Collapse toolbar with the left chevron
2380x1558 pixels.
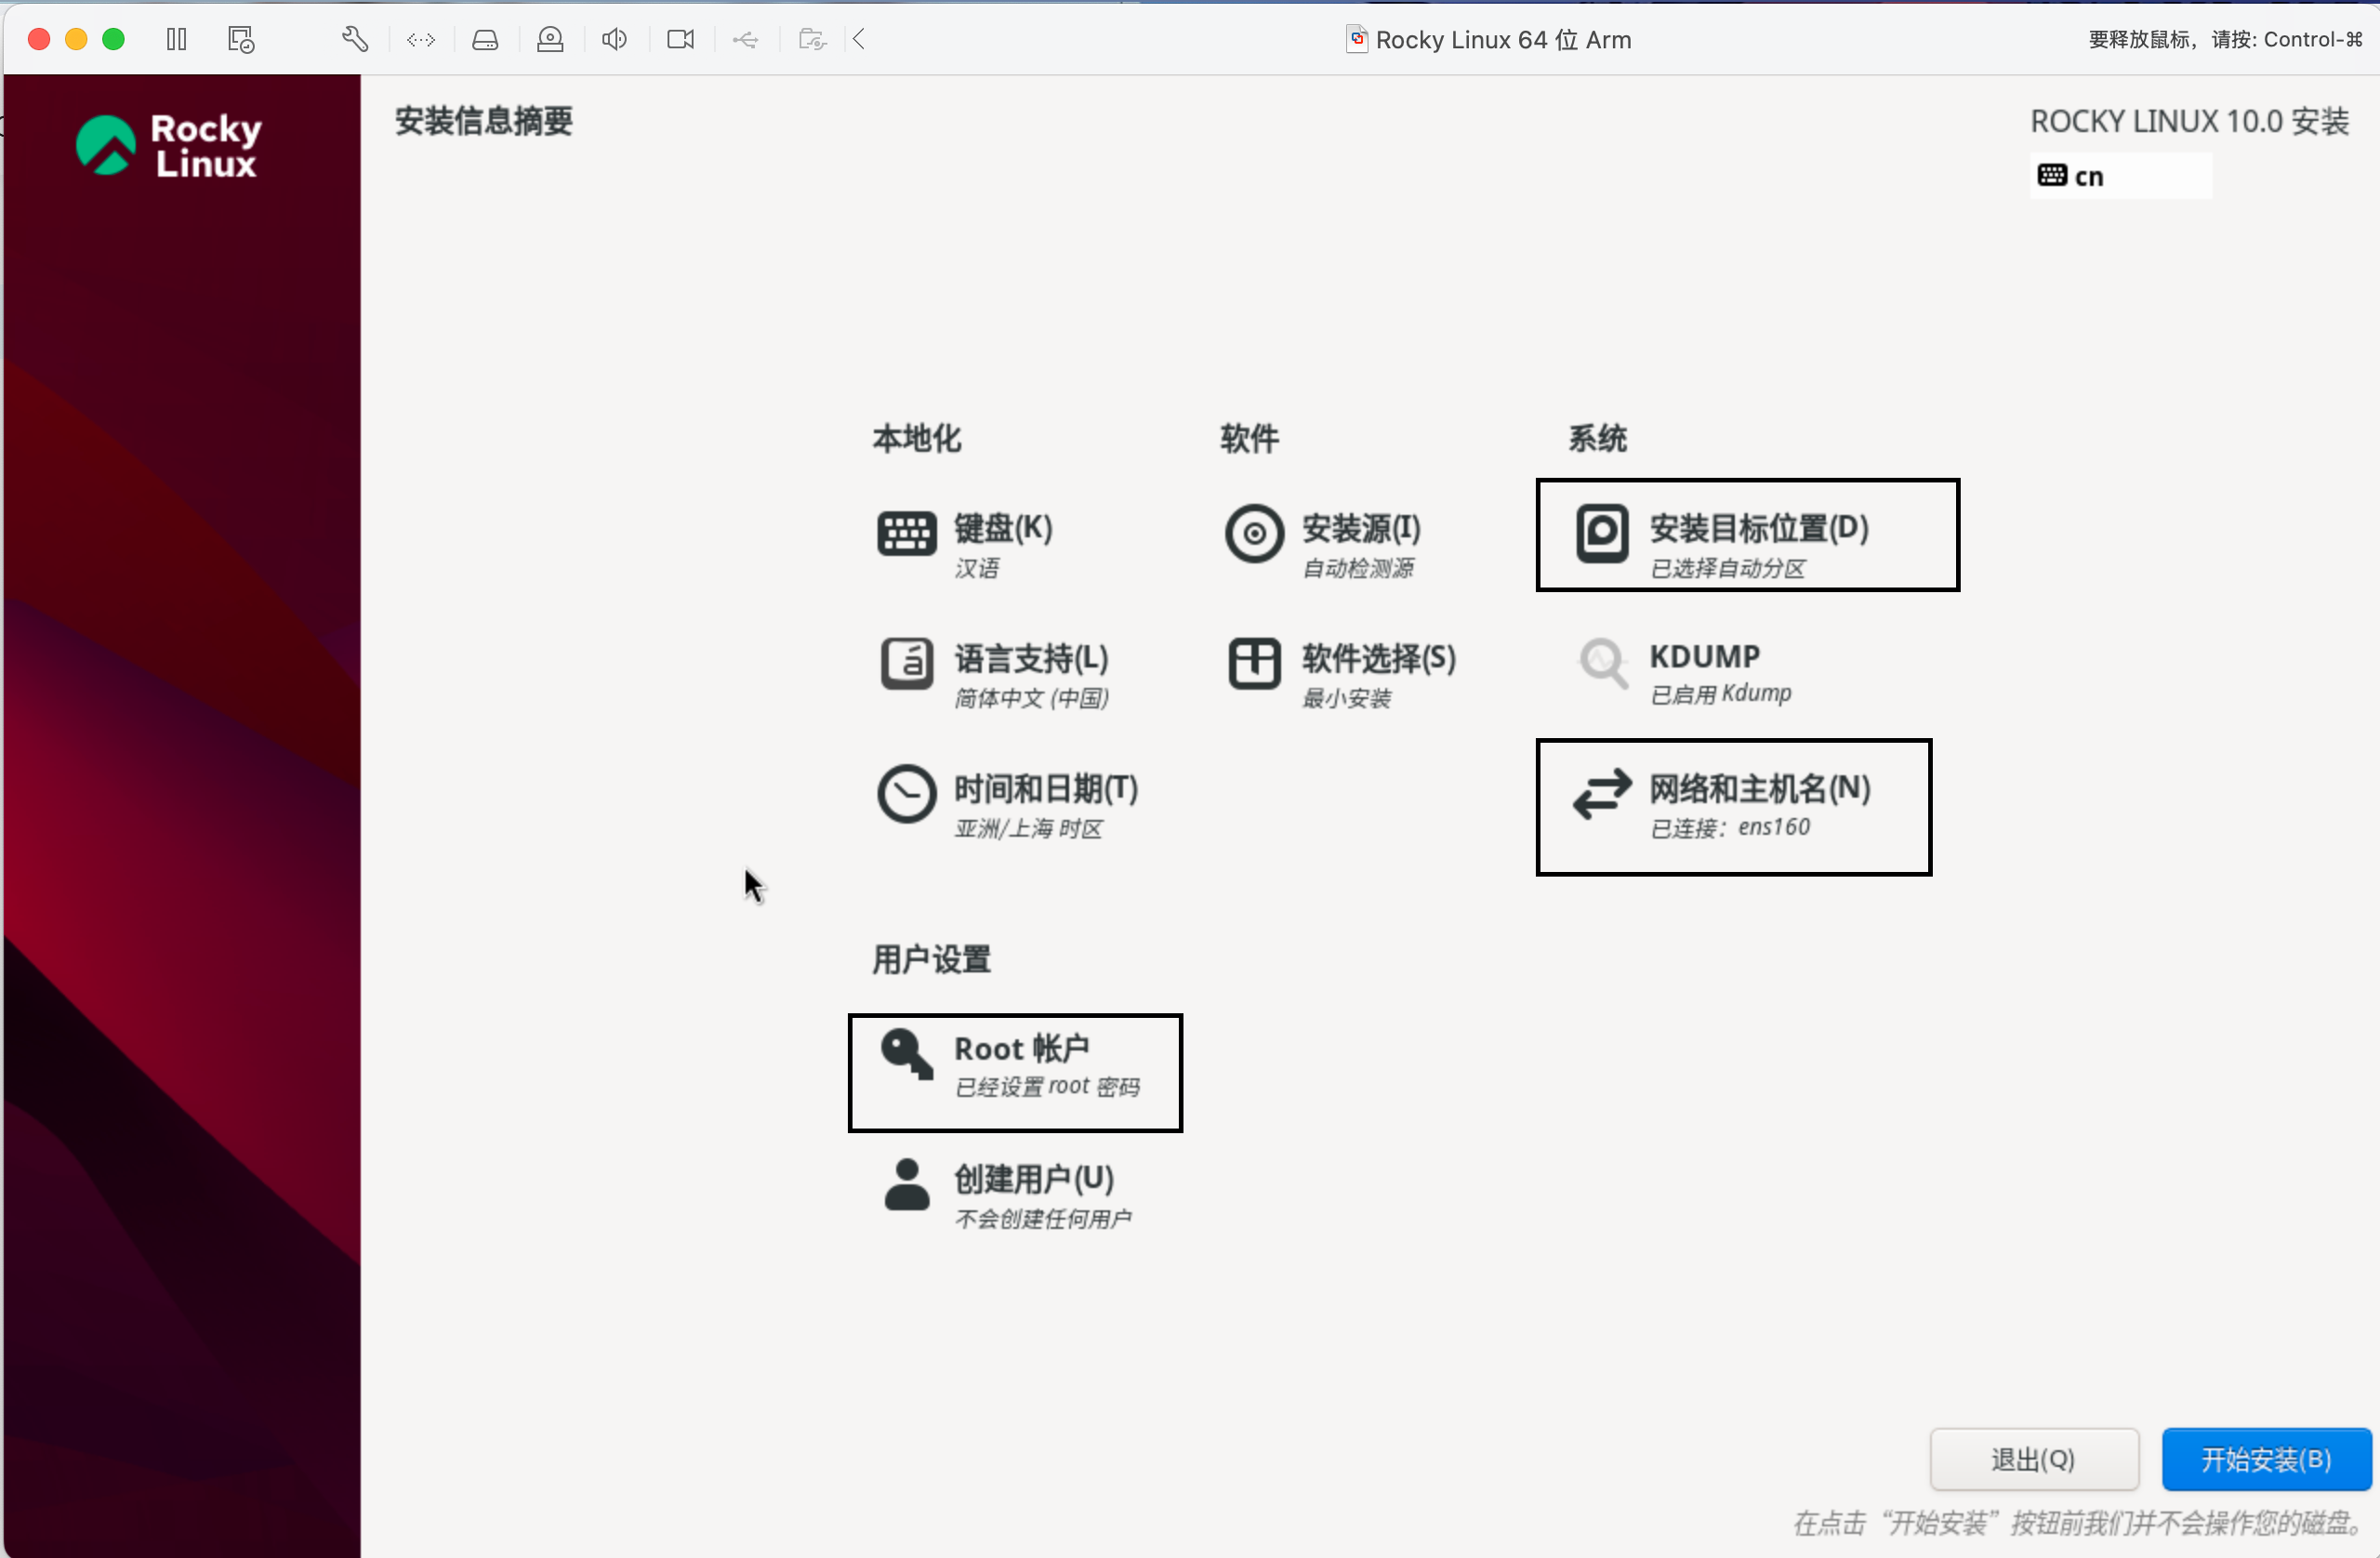tap(859, 39)
